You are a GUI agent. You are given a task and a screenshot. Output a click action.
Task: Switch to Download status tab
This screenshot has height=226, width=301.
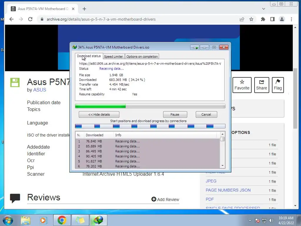89,56
